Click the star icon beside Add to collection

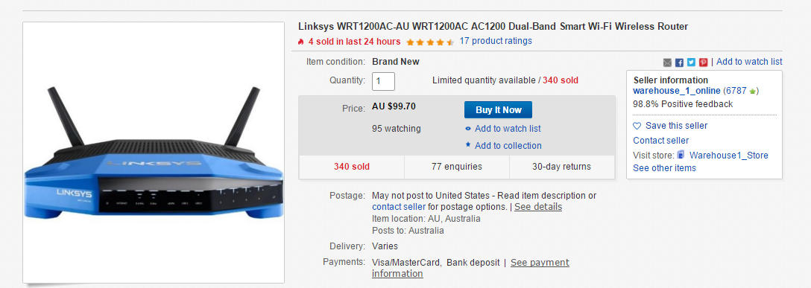point(468,145)
